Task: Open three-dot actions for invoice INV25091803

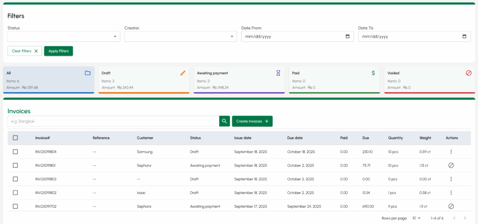Action: (x=451, y=179)
